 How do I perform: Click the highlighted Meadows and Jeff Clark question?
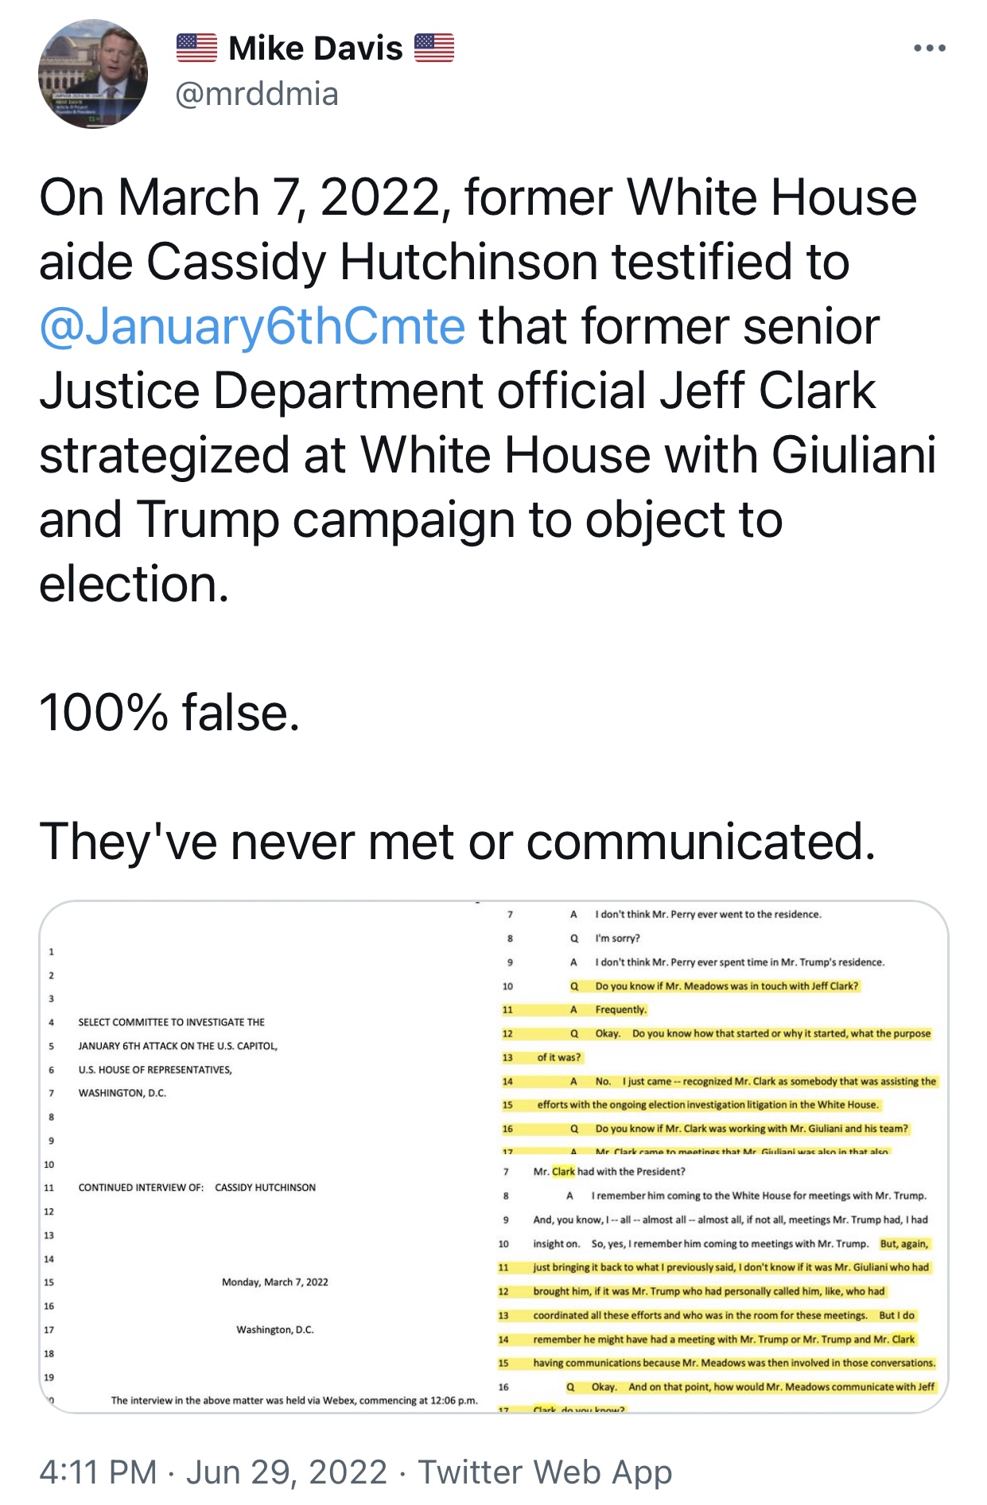(726, 986)
